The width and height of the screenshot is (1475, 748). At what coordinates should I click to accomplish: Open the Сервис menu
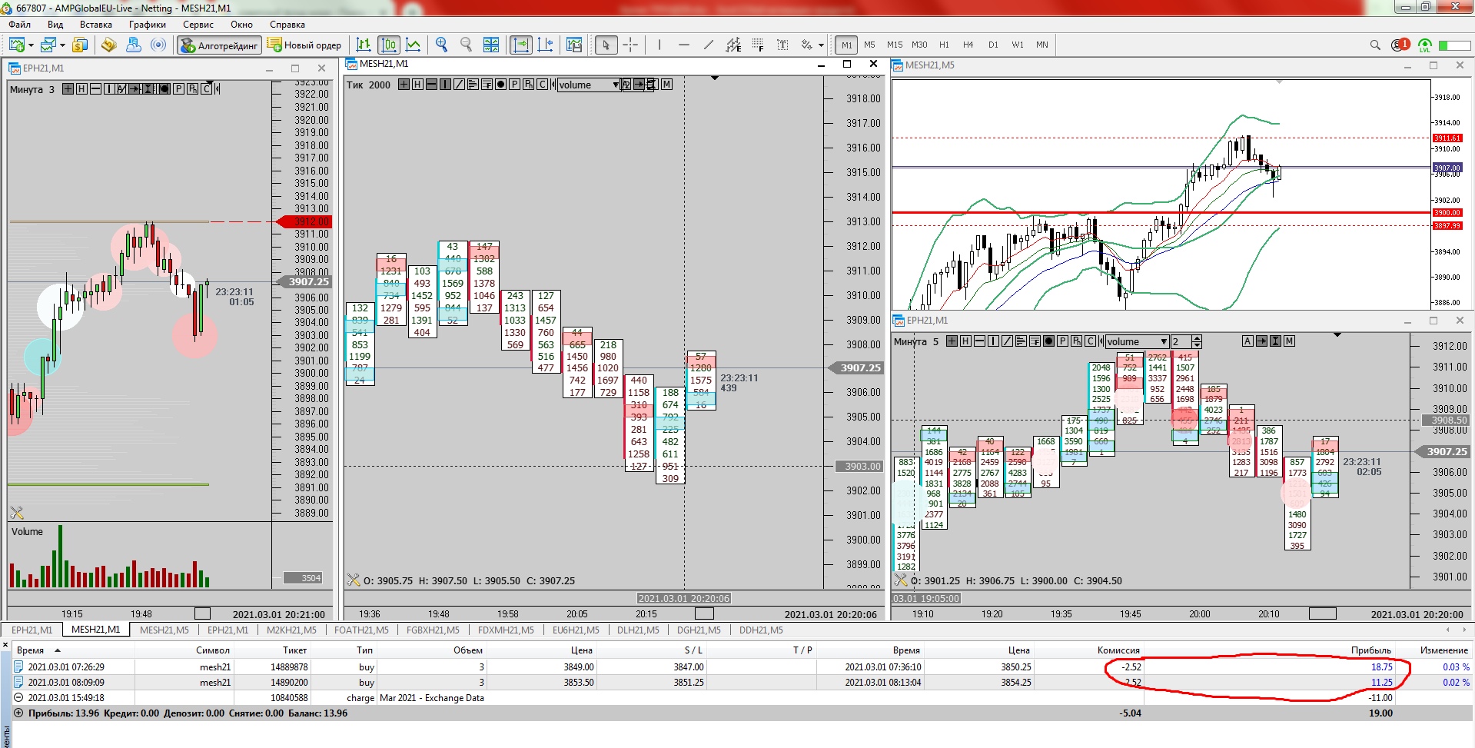198,25
